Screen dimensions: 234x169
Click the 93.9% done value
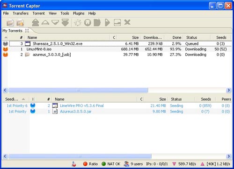pyautogui.click(x=175, y=49)
